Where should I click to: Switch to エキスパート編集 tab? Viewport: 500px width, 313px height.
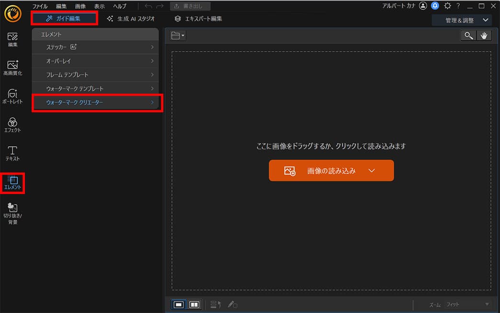tap(198, 19)
